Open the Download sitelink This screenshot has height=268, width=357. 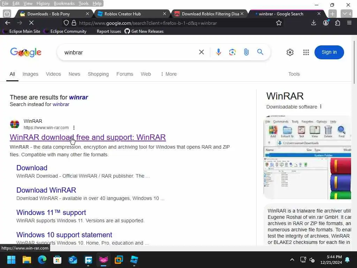32,168
